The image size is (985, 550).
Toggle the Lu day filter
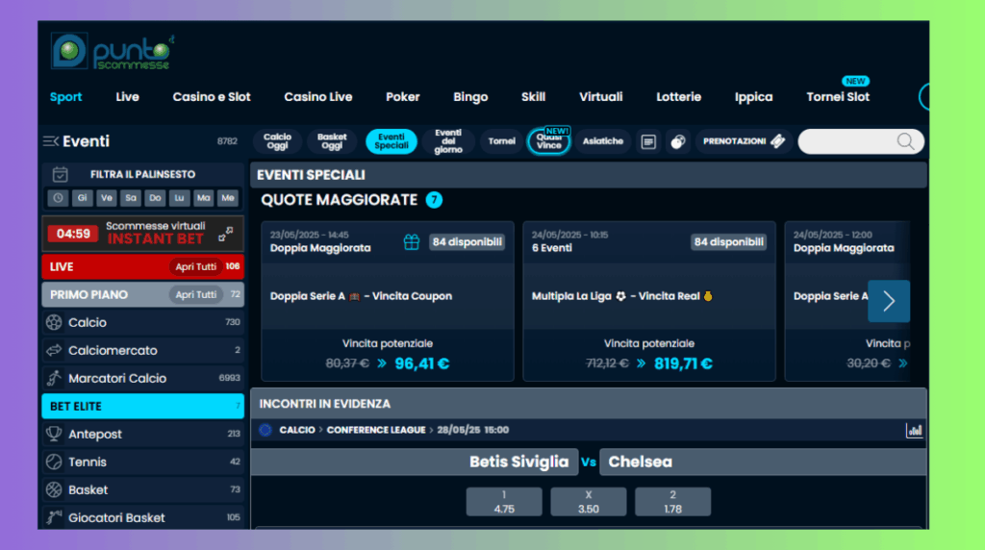(179, 198)
